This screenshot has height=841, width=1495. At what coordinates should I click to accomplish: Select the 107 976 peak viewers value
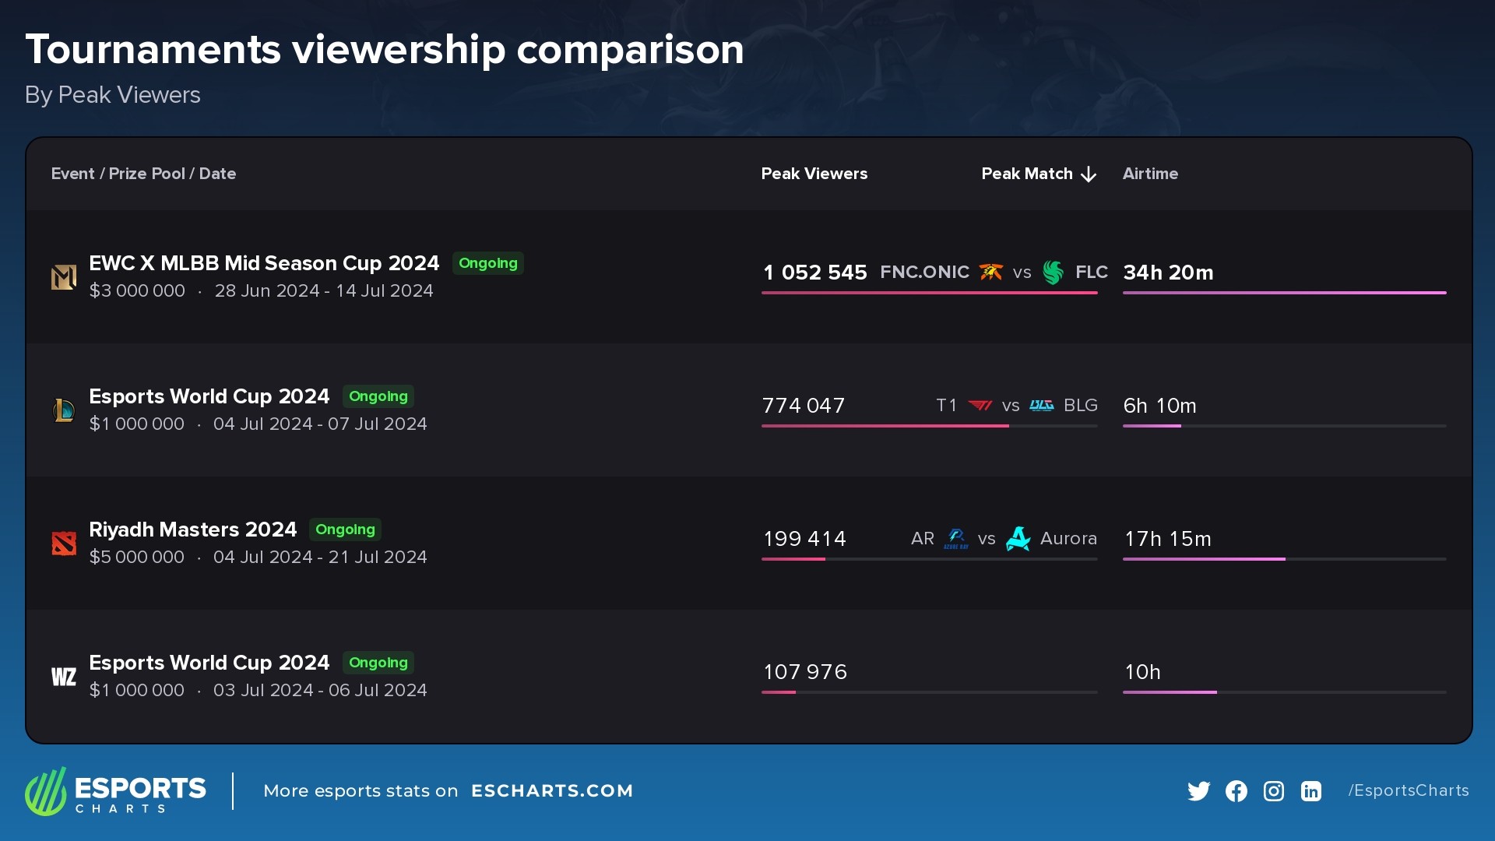tap(805, 672)
